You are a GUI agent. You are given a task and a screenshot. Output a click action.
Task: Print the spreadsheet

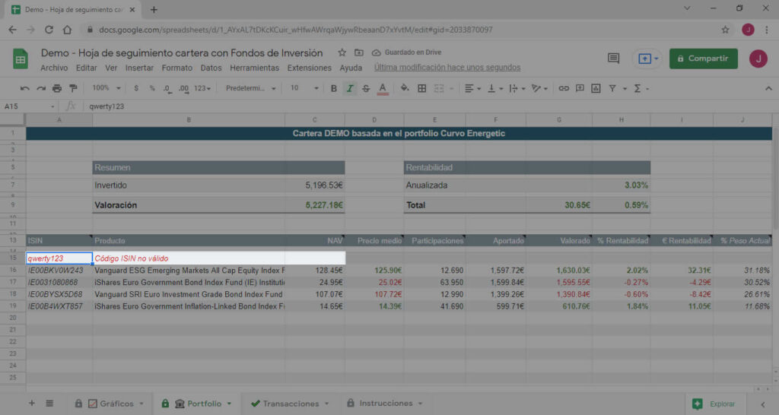tap(57, 88)
